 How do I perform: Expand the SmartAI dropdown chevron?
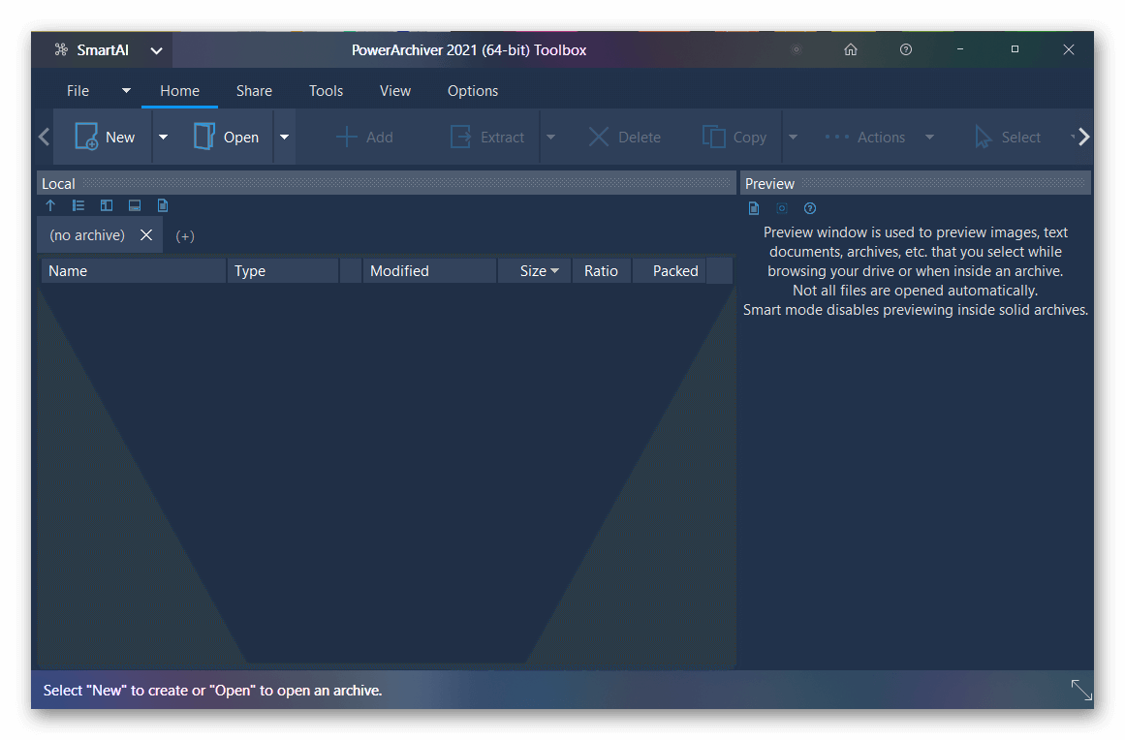(156, 50)
